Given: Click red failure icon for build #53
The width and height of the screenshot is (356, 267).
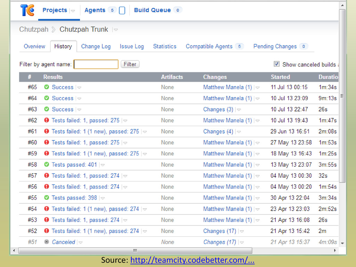Looking at the screenshot, I should click(x=47, y=220).
